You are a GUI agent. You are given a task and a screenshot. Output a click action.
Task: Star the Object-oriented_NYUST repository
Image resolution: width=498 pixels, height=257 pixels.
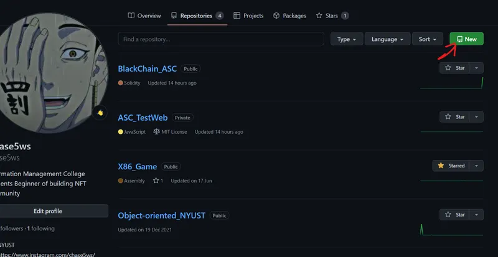(x=454, y=215)
